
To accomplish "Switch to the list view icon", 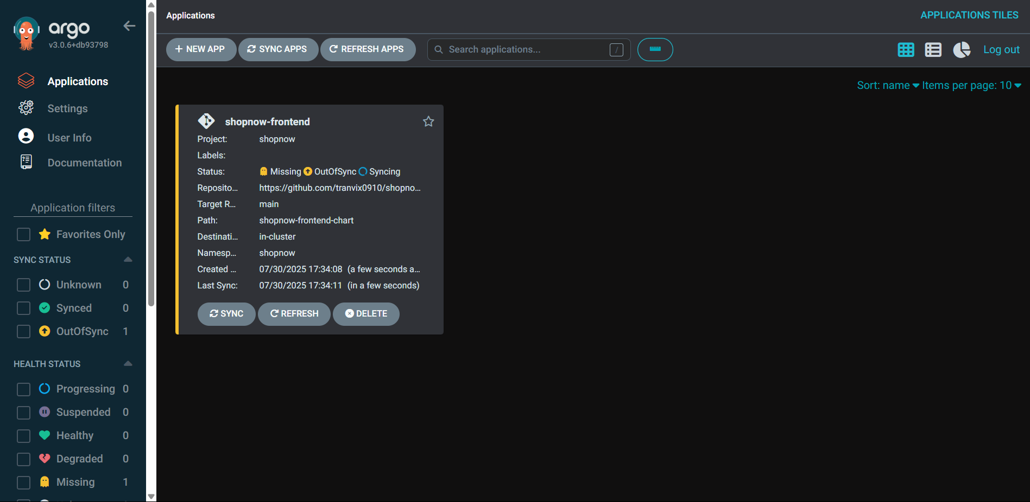I will [933, 50].
